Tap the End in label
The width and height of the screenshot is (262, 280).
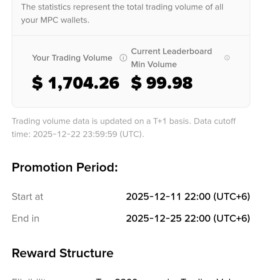pyautogui.click(x=25, y=219)
